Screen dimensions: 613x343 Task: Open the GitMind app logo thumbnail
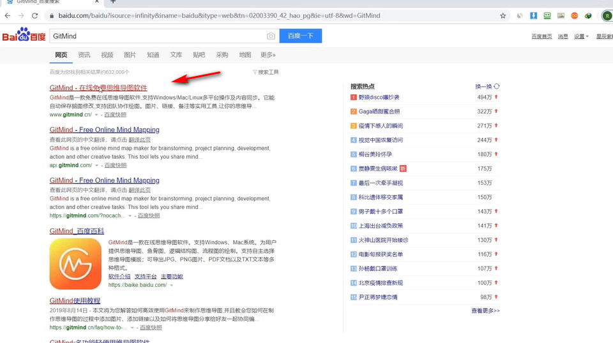(x=75, y=264)
